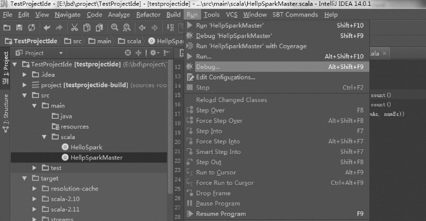This screenshot has width=426, height=221.
Task: Open the Refactor menu
Action: coord(148,15)
